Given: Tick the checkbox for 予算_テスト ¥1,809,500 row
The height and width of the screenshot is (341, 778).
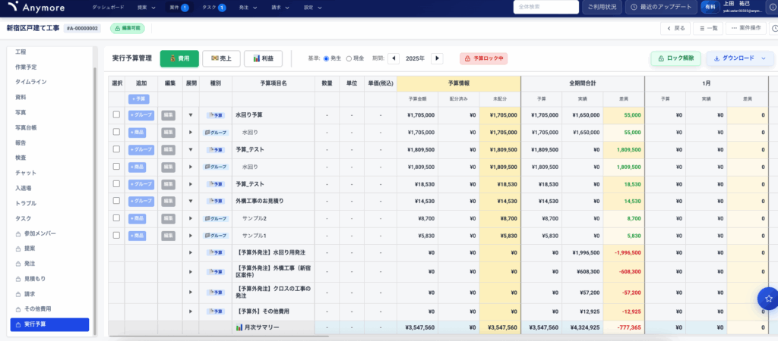Looking at the screenshot, I should pos(116,149).
